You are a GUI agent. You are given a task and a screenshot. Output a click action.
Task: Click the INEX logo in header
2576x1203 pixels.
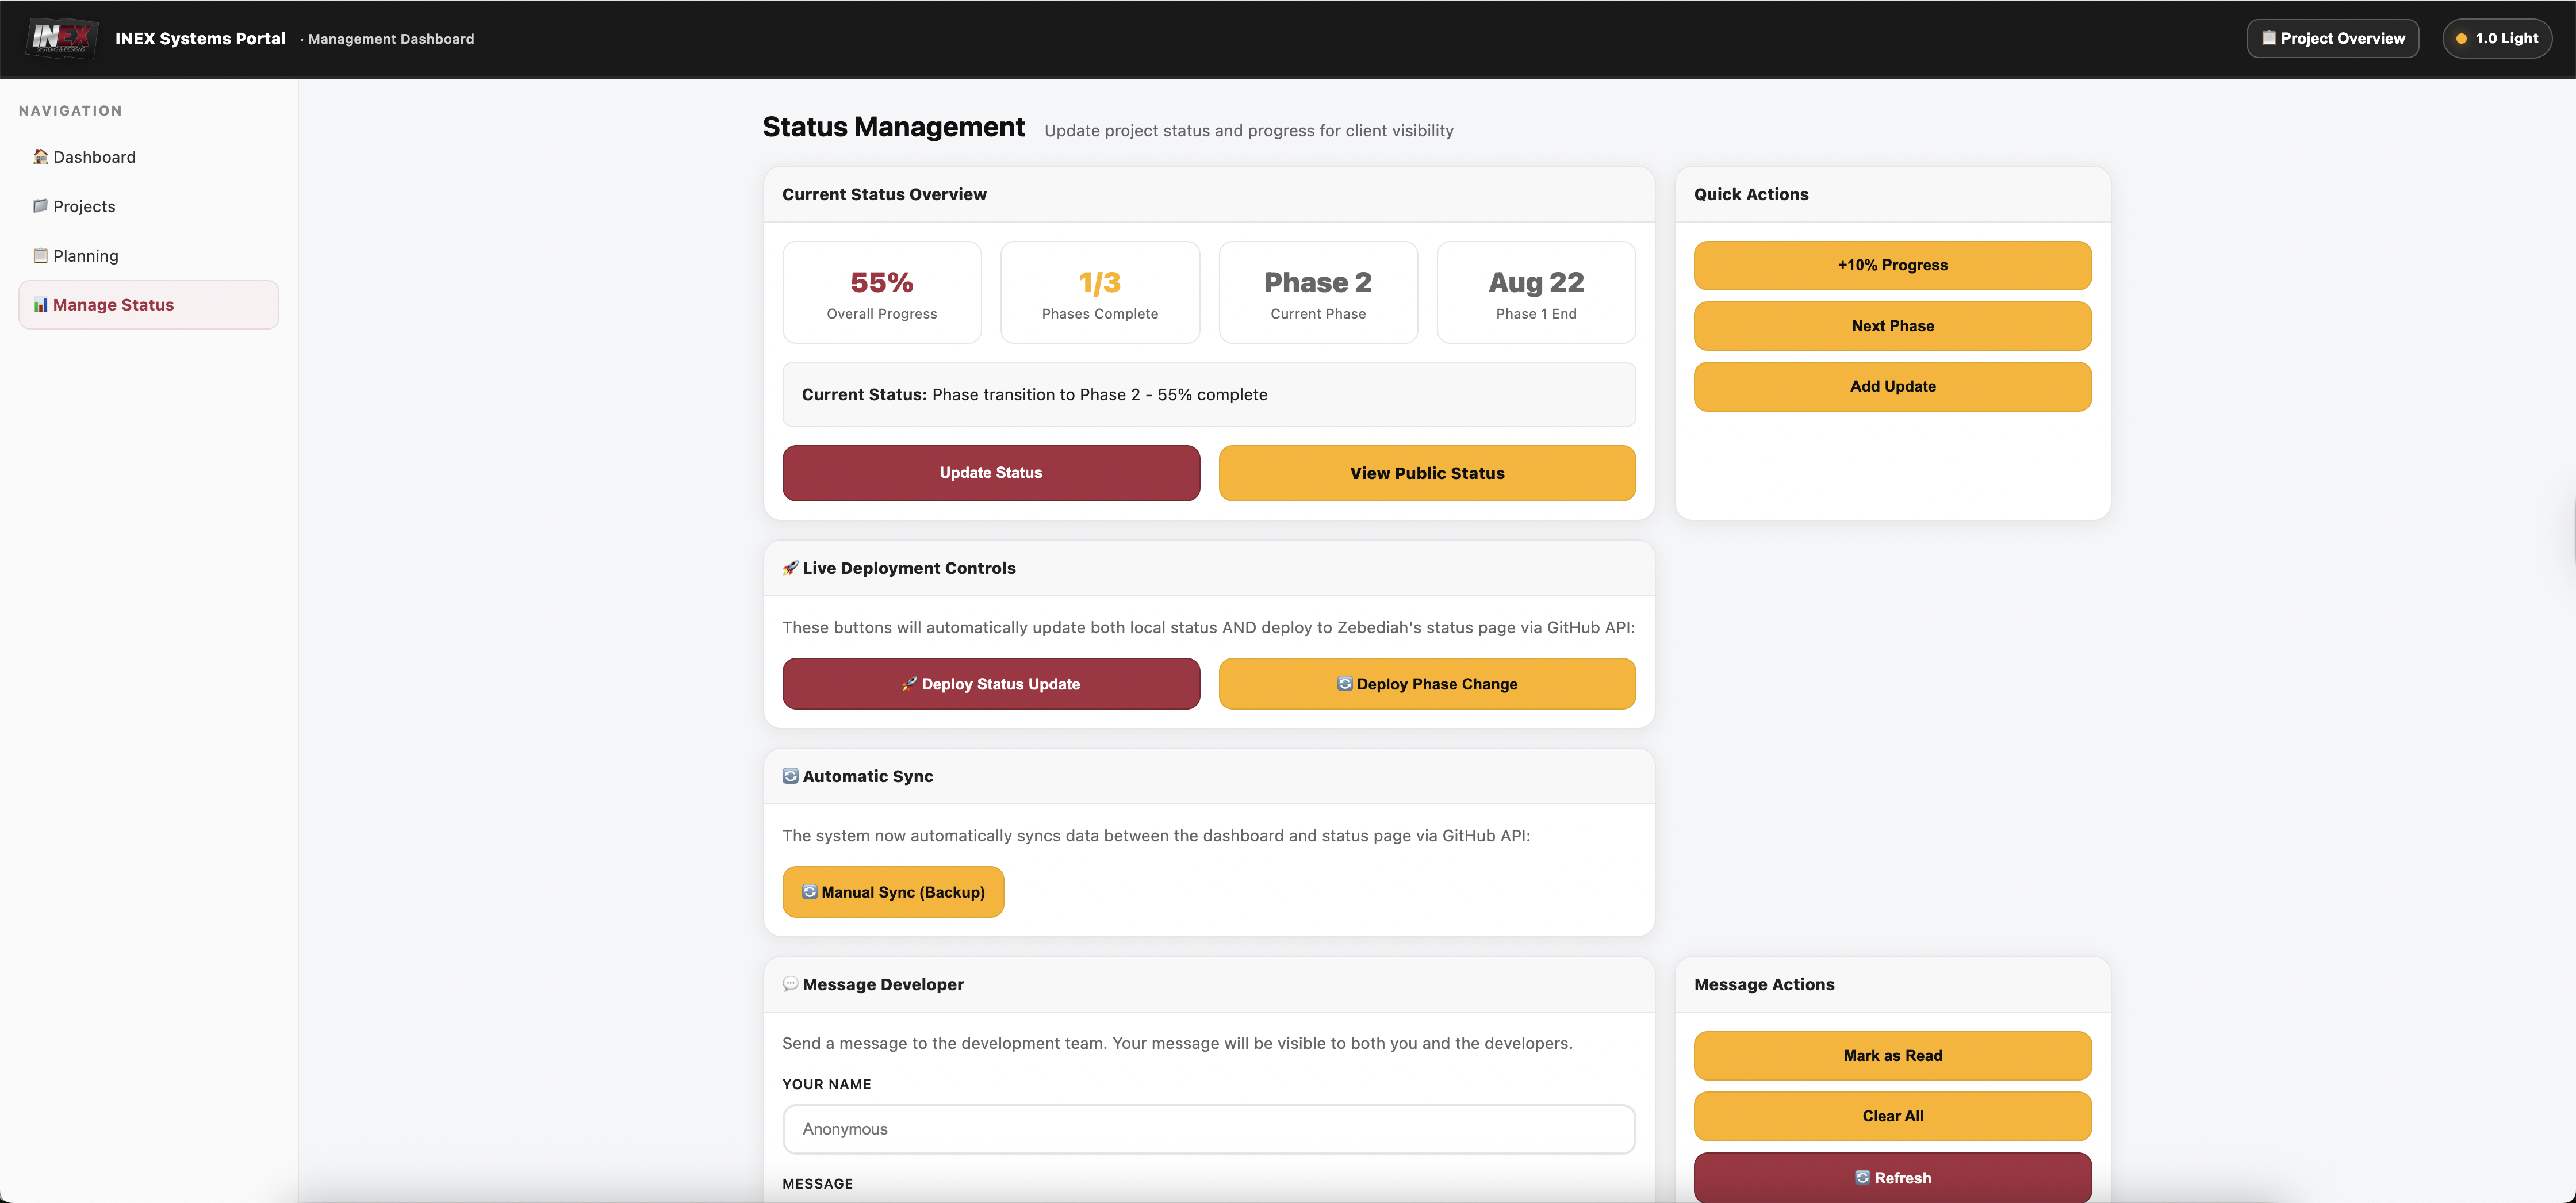[61, 38]
